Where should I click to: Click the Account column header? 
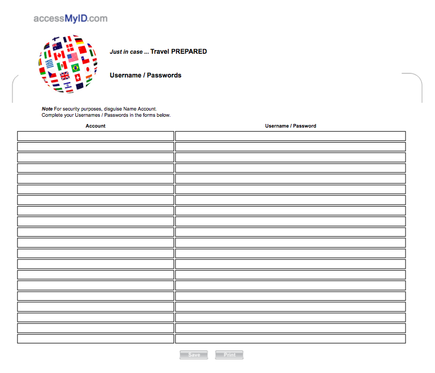[95, 126]
